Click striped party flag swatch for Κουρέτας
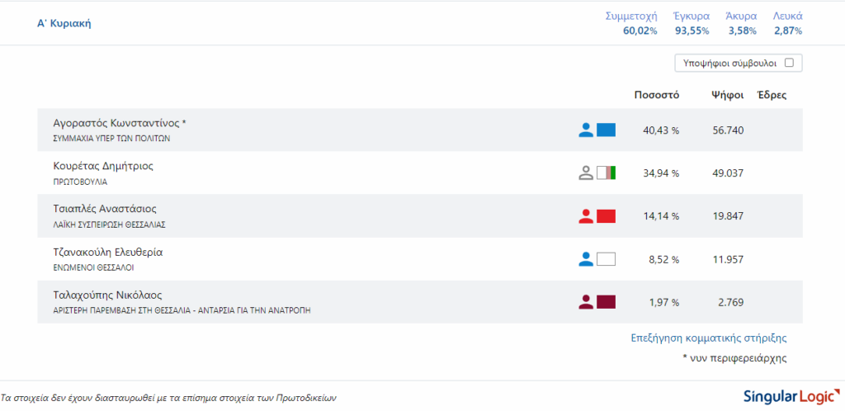The width and height of the screenshot is (845, 411). 607,172
